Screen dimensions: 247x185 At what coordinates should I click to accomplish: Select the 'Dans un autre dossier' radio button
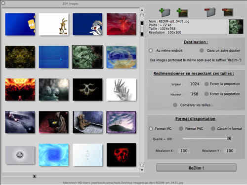coord(202,50)
